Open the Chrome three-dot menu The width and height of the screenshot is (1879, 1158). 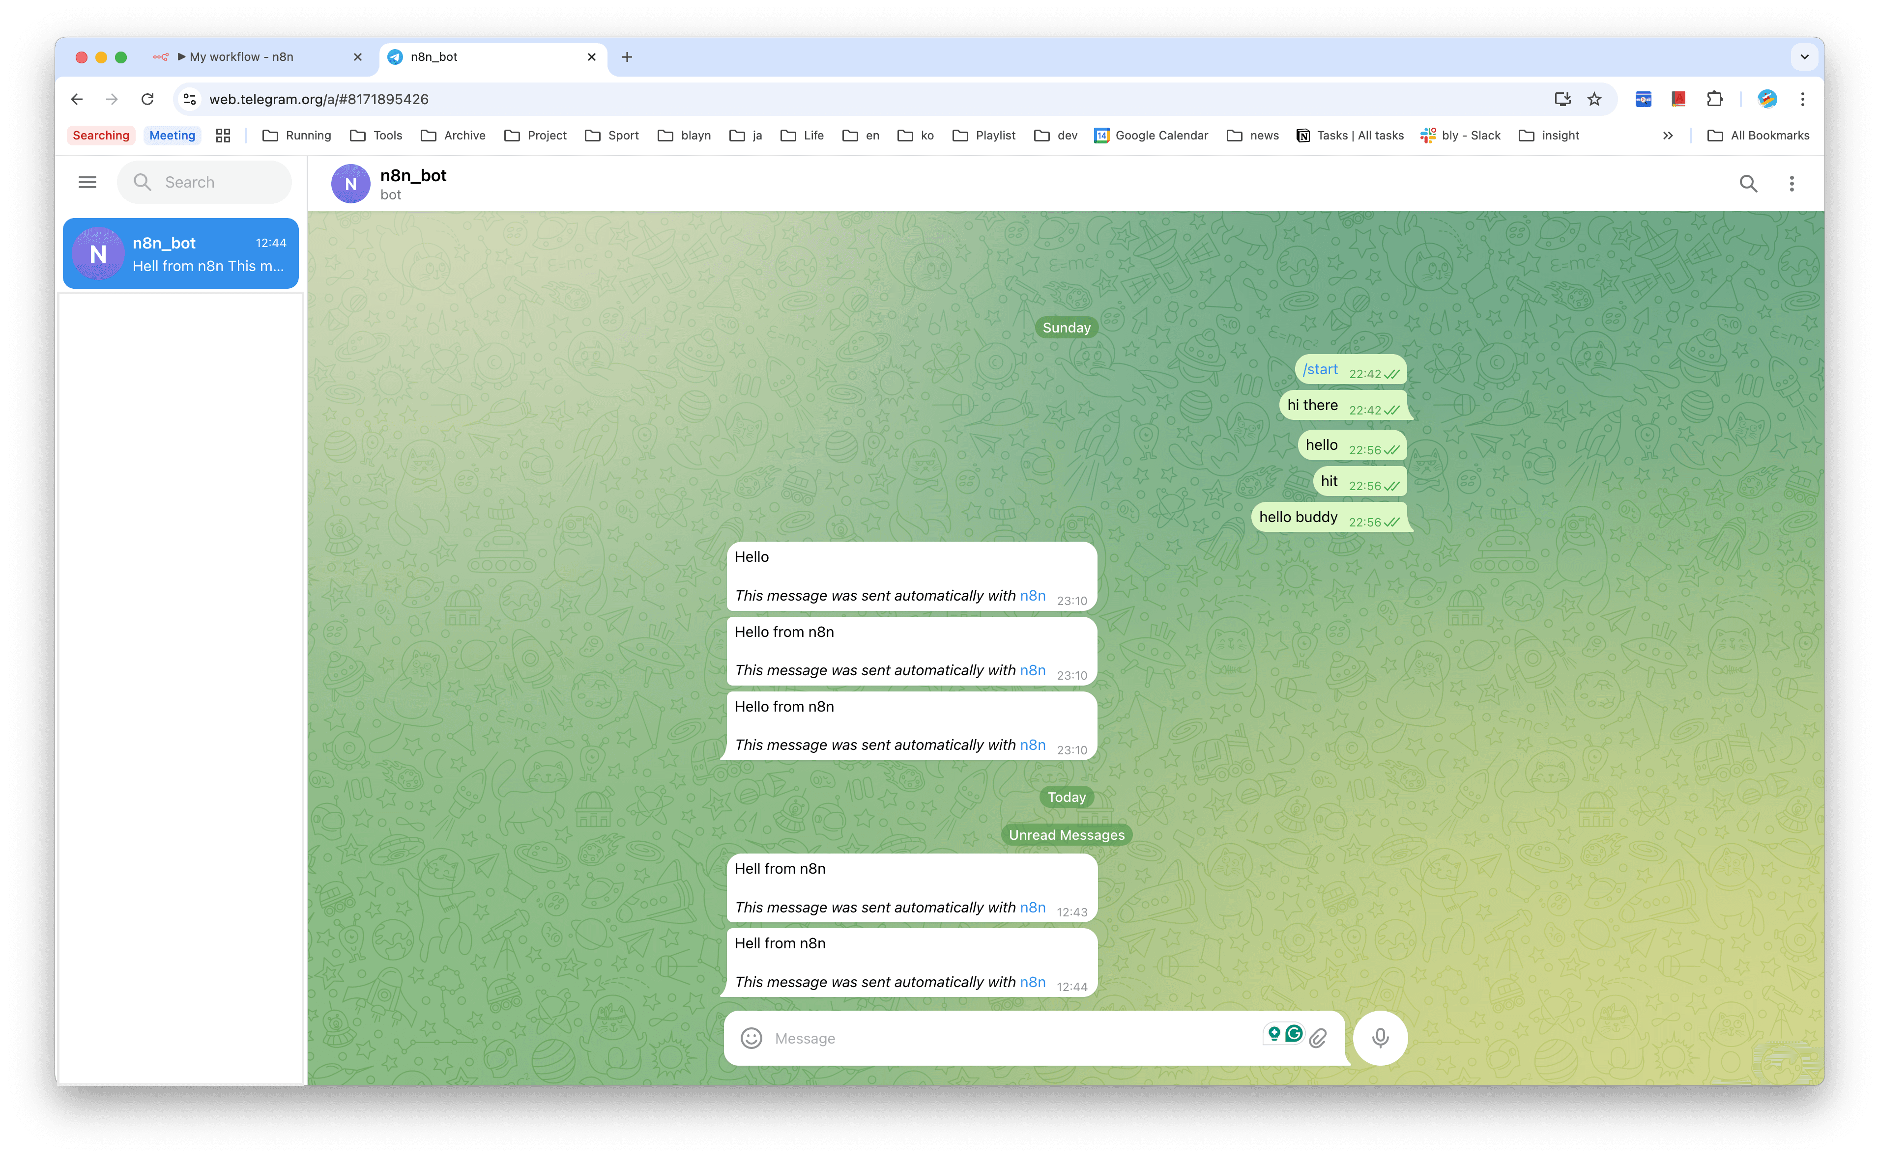[1802, 99]
